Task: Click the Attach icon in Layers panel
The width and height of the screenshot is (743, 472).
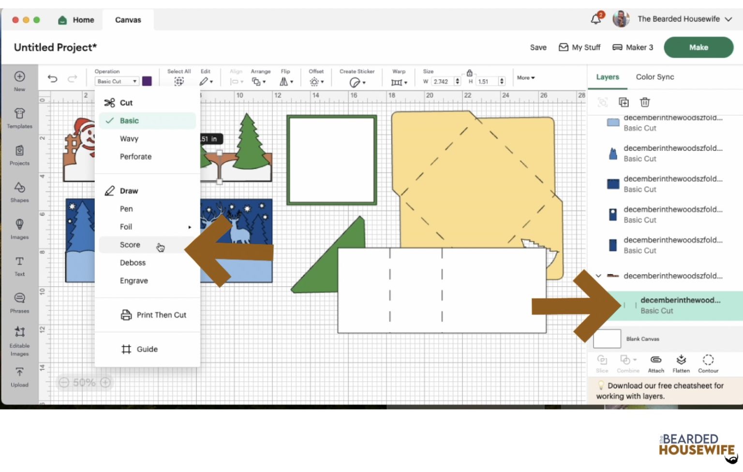Action: pos(655,364)
